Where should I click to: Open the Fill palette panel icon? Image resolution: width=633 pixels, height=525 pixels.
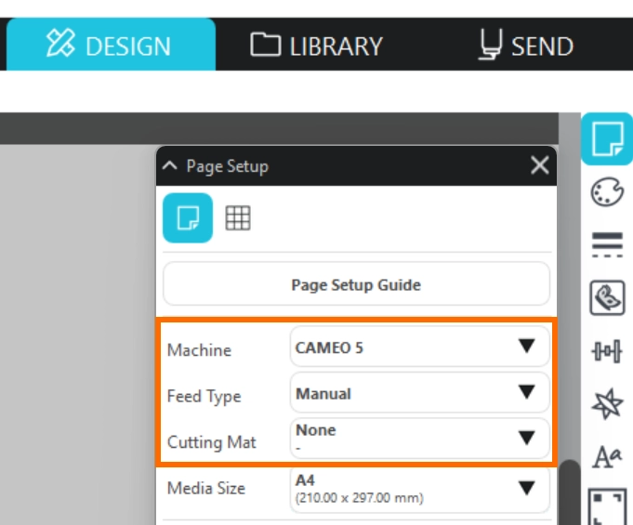[x=607, y=192]
